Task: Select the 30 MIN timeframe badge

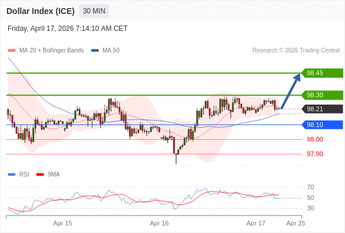Action: point(94,11)
